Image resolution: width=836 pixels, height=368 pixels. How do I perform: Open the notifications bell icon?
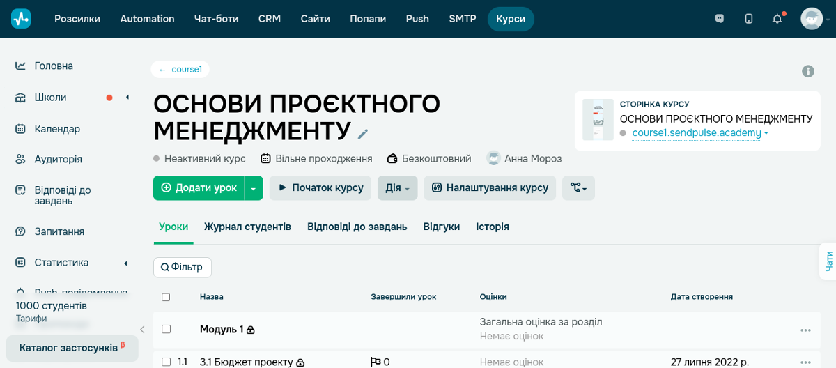click(x=777, y=19)
